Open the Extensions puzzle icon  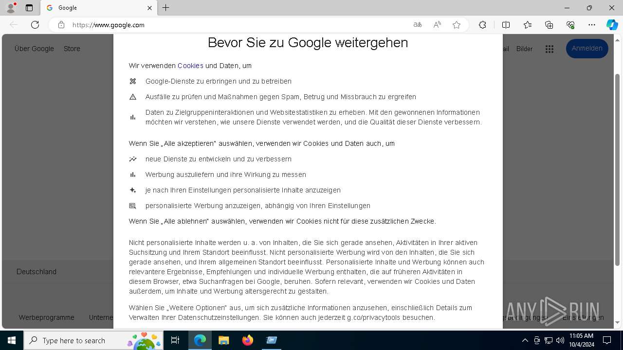coord(482,25)
